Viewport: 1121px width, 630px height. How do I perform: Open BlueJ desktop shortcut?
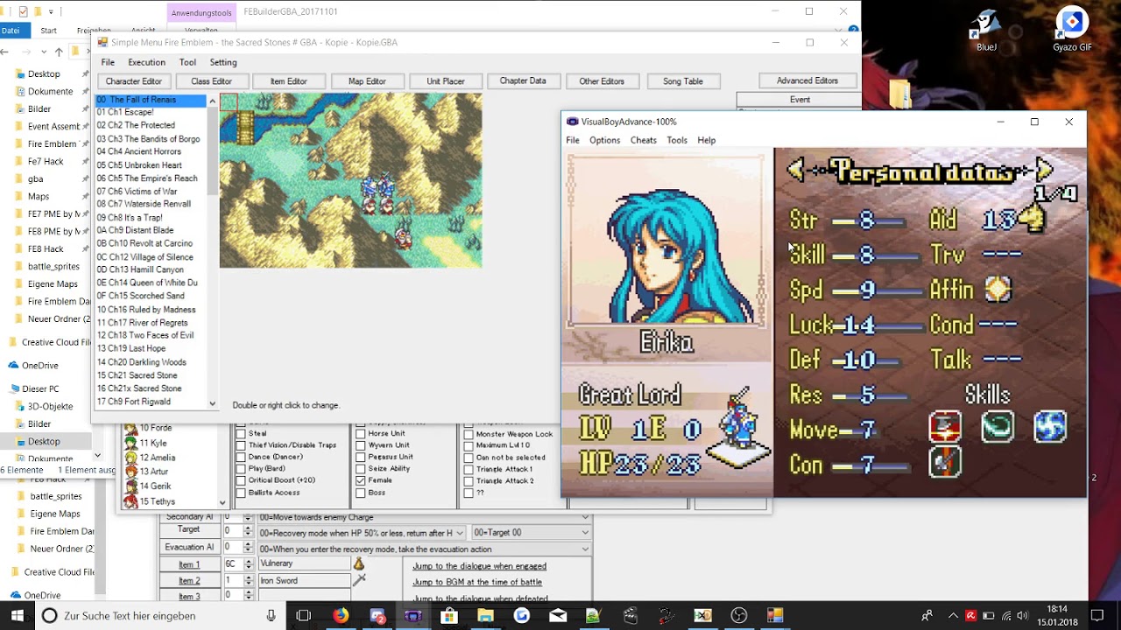tap(986, 31)
